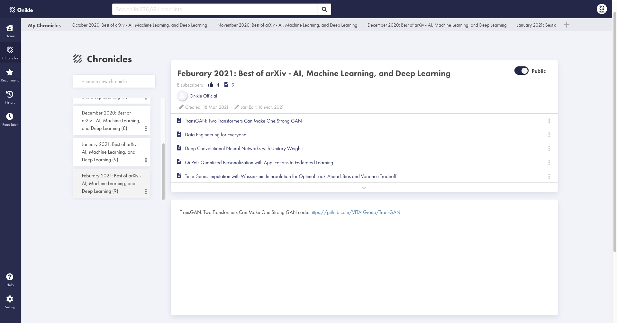Click create new chronicle button
The width and height of the screenshot is (617, 323).
coord(114,81)
